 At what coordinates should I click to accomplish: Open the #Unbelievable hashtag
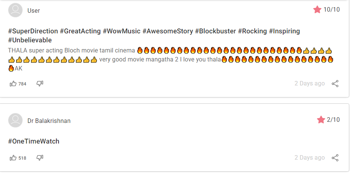click(x=30, y=40)
